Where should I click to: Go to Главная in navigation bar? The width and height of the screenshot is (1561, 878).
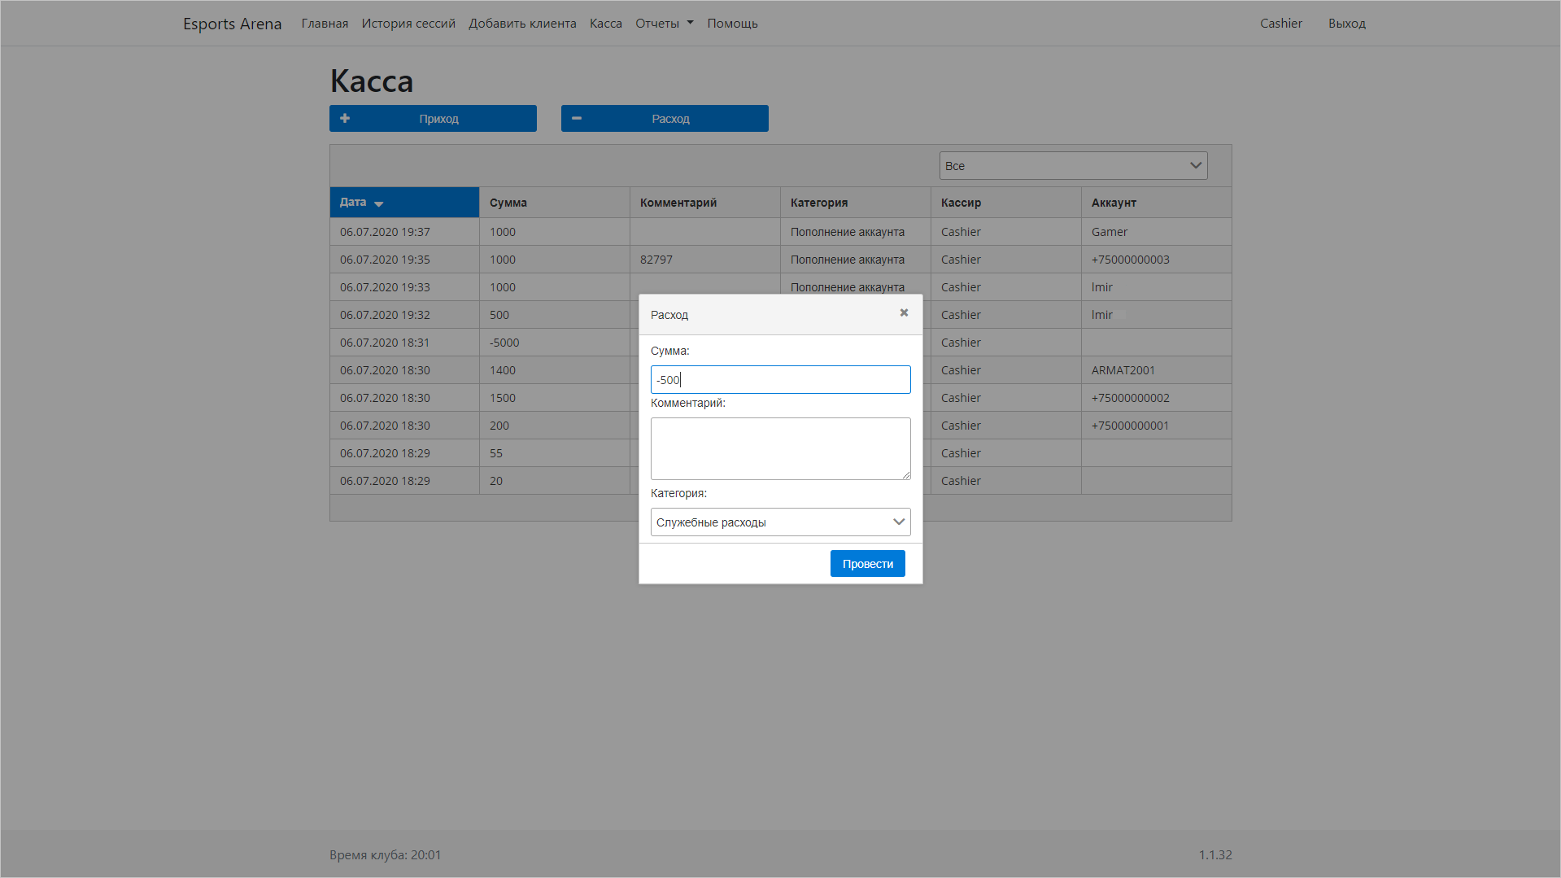(x=325, y=24)
